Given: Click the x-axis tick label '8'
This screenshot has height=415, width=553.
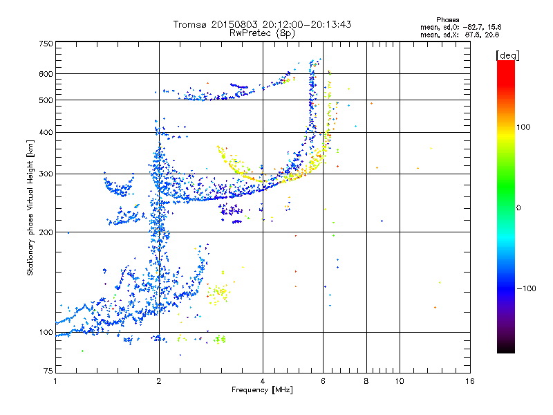Looking at the screenshot, I should point(366,381).
